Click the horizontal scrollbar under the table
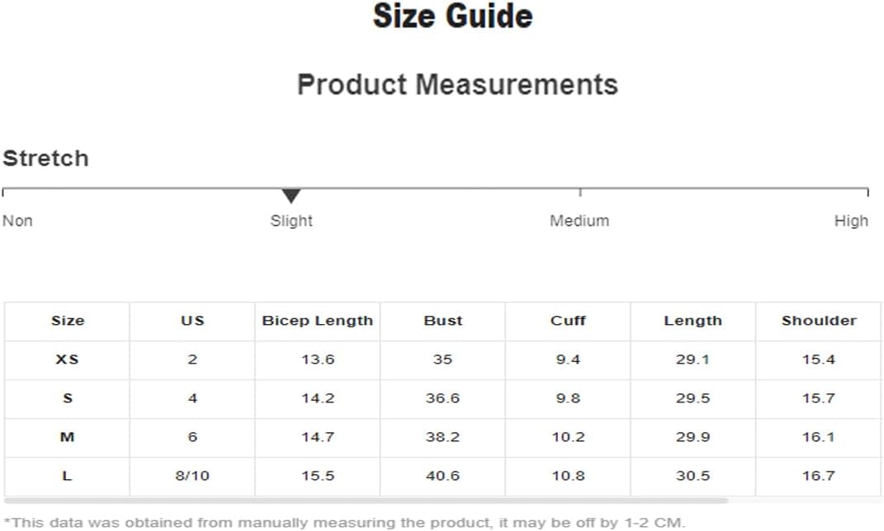This screenshot has height=531, width=884. click(366, 500)
